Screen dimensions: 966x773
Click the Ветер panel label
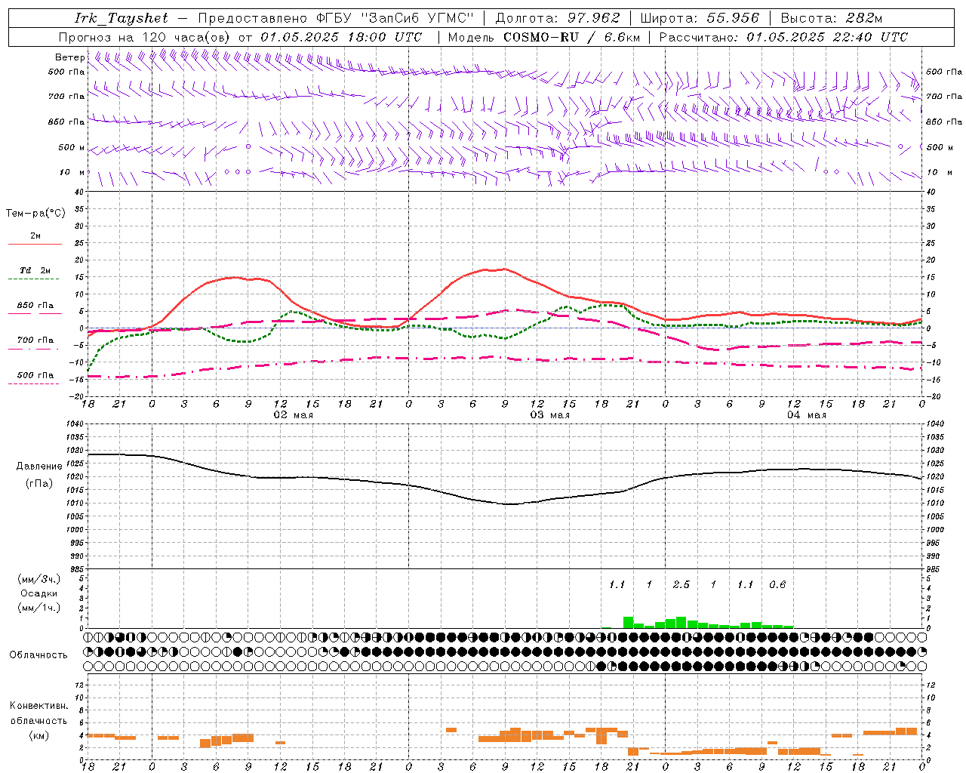tap(70, 57)
